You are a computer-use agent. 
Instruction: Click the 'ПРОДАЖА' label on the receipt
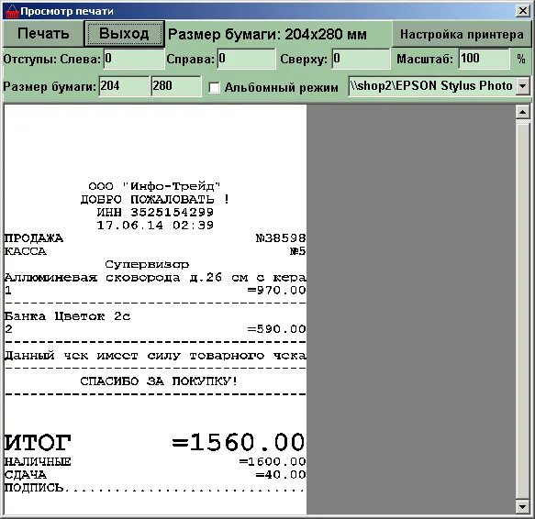tap(33, 238)
